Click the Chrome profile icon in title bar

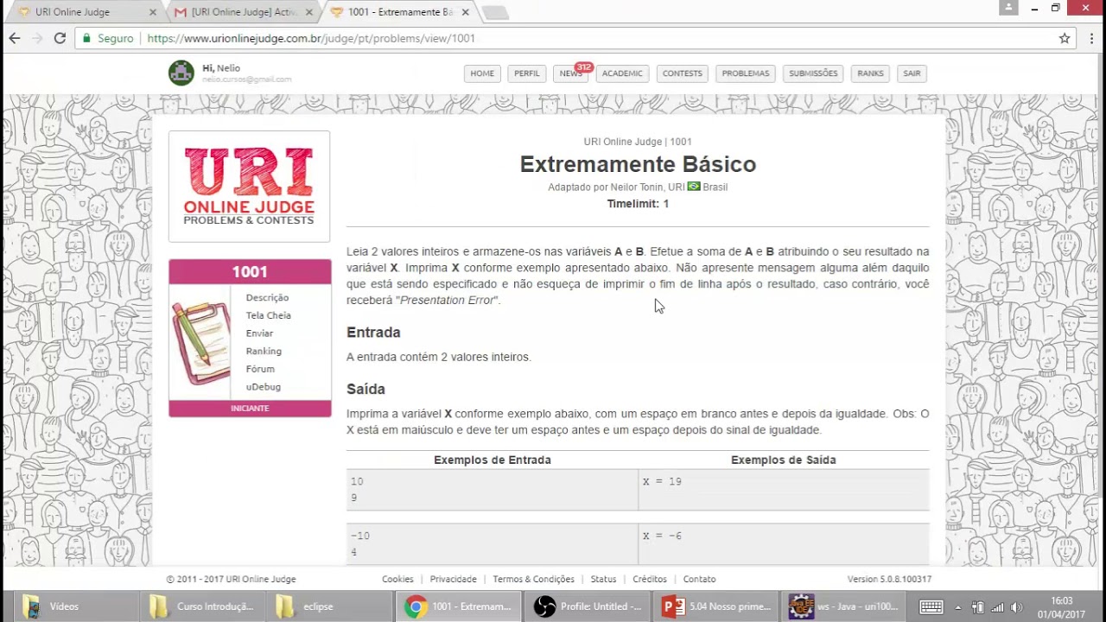pos(1008,8)
